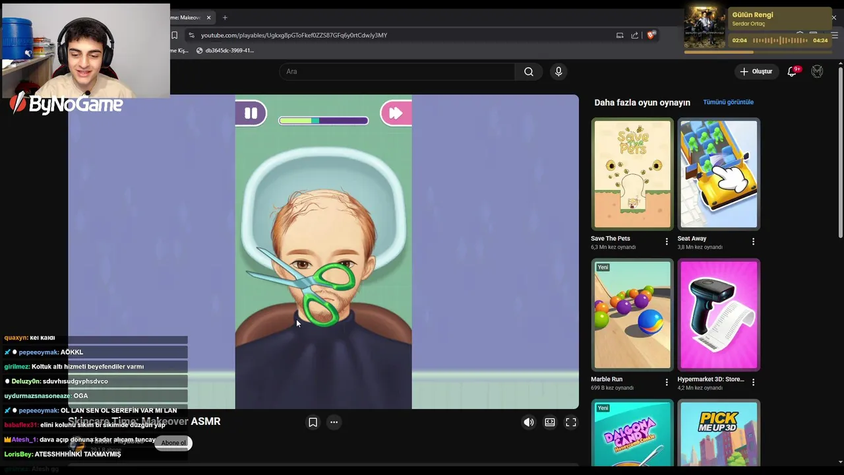844x475 pixels.
Task: Open the browser hamburger menu
Action: (x=834, y=35)
